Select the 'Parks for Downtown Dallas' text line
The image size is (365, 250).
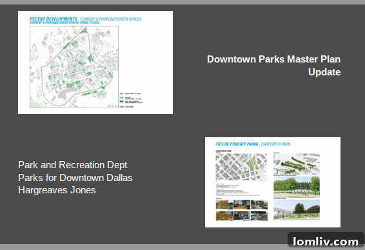click(75, 178)
